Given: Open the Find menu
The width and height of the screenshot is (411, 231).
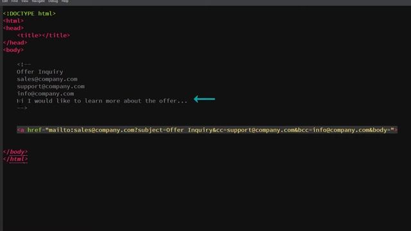Looking at the screenshot, I should pos(14,1).
